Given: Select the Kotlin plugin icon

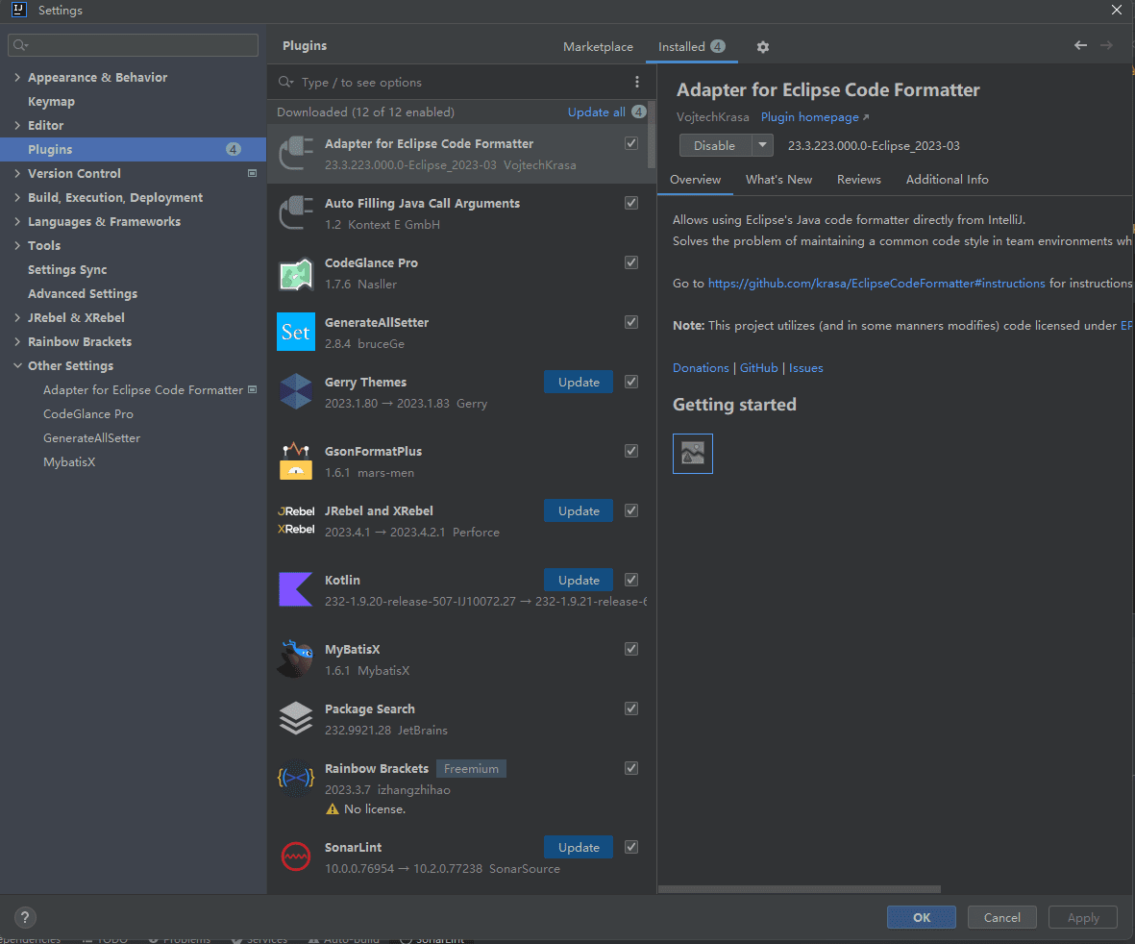Looking at the screenshot, I should click(x=296, y=589).
